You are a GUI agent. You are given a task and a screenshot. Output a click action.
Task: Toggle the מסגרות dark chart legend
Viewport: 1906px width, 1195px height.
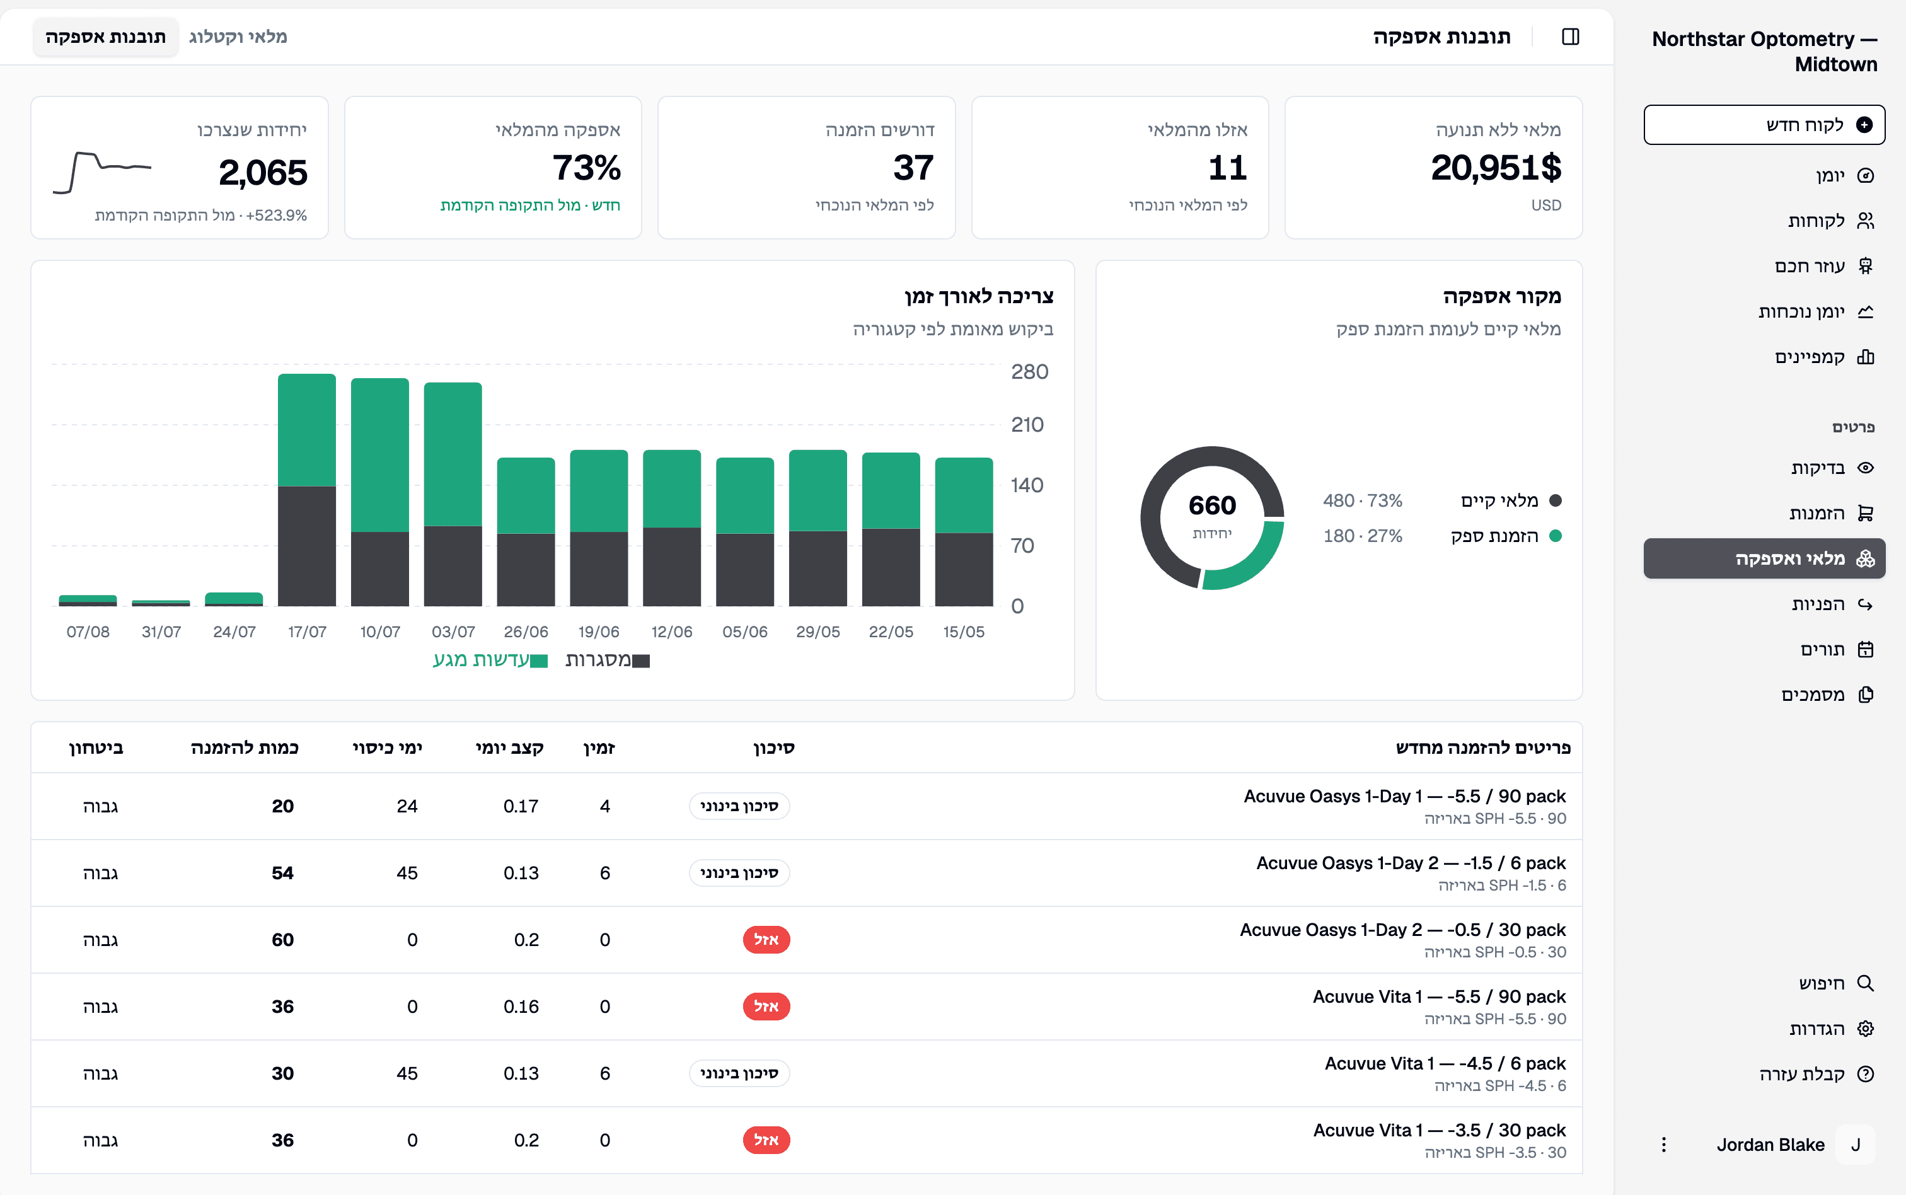tap(607, 660)
